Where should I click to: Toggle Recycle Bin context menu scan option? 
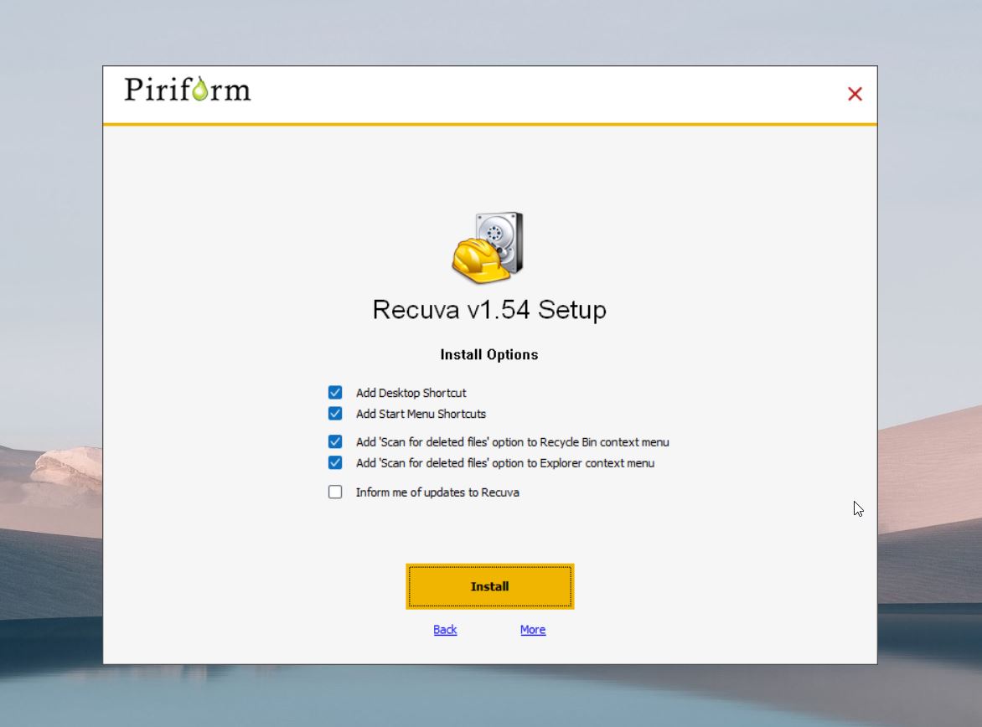(335, 442)
